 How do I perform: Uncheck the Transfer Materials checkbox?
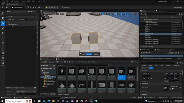[20, 25]
